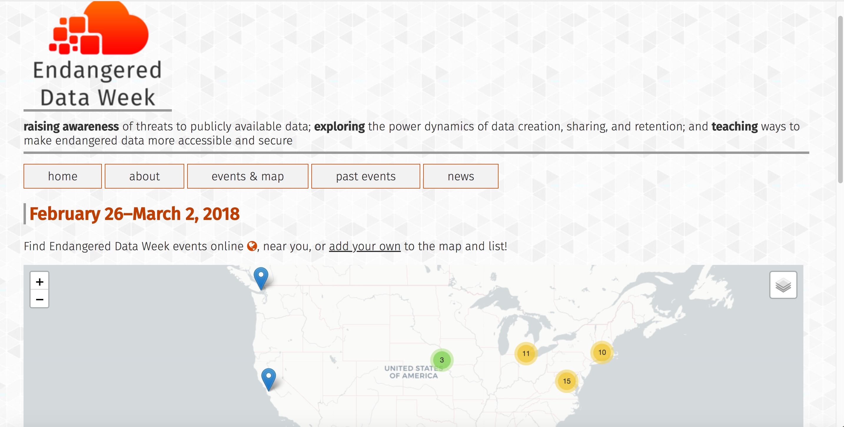Open the about menu item
Screen dimensions: 844x427
click(144, 176)
